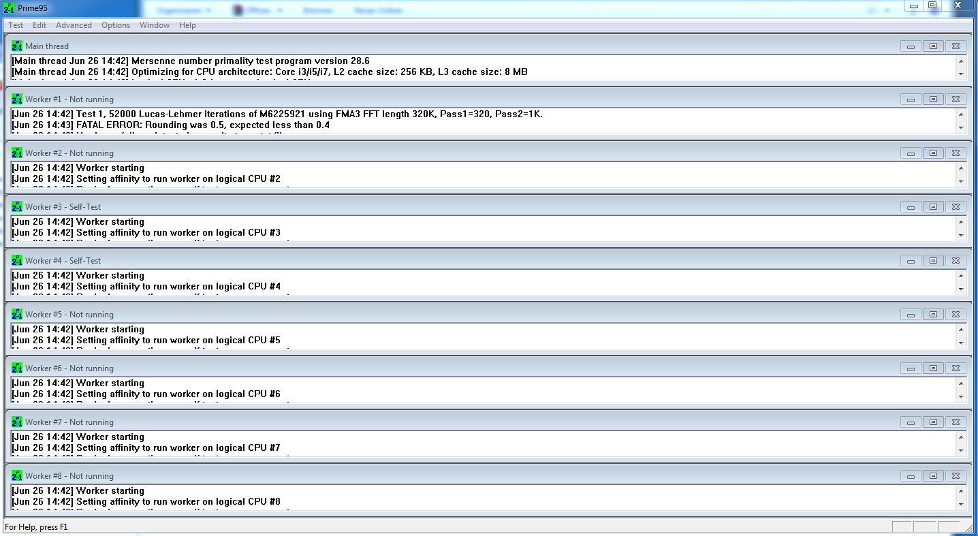Click the Lucas-Lehmer iterations of M6225921 line
This screenshot has height=536, width=978.
coord(277,114)
